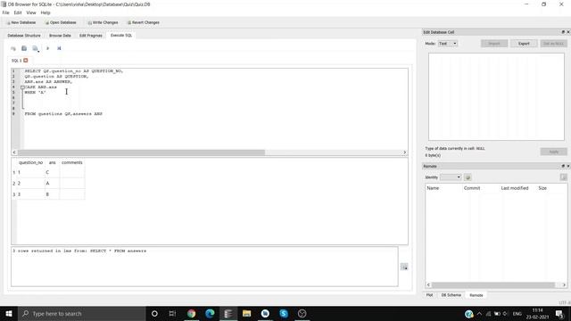Viewport: 571px width, 321px height.
Task: Switch to the Browse Data tab
Action: pos(60,36)
